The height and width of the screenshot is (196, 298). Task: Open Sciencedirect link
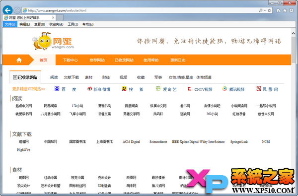158,142
